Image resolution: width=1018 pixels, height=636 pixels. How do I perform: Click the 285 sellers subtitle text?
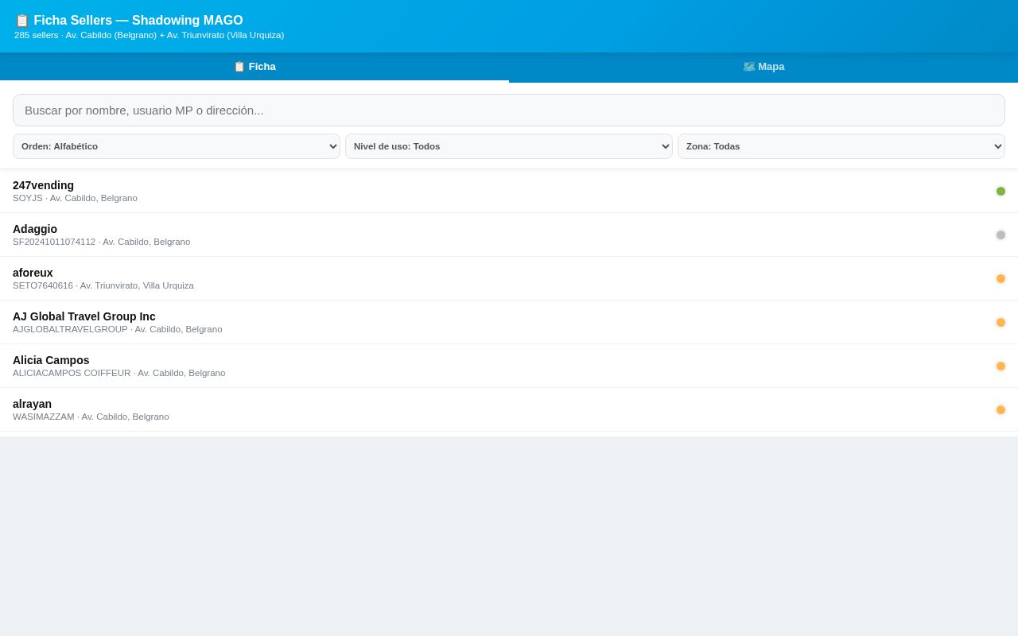149,35
